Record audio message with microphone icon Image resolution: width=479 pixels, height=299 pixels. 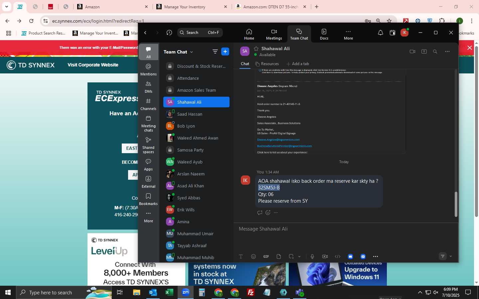coord(312,256)
